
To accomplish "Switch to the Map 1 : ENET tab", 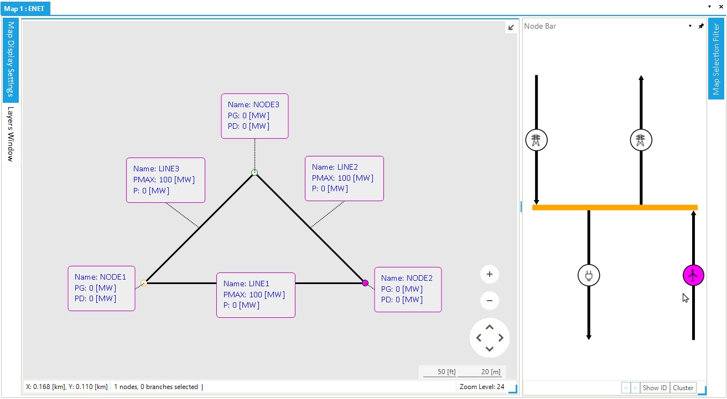I will pyautogui.click(x=25, y=8).
